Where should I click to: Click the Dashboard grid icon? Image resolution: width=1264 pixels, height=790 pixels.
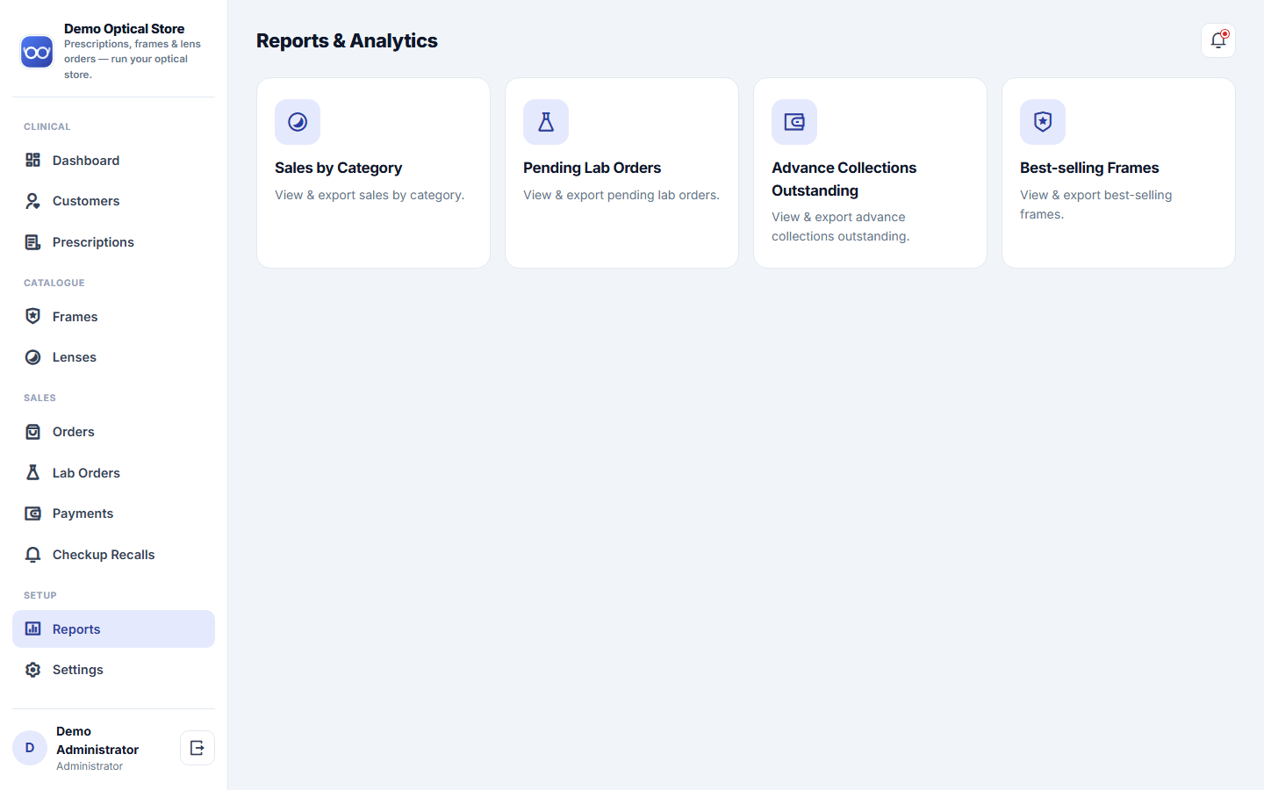pos(33,160)
